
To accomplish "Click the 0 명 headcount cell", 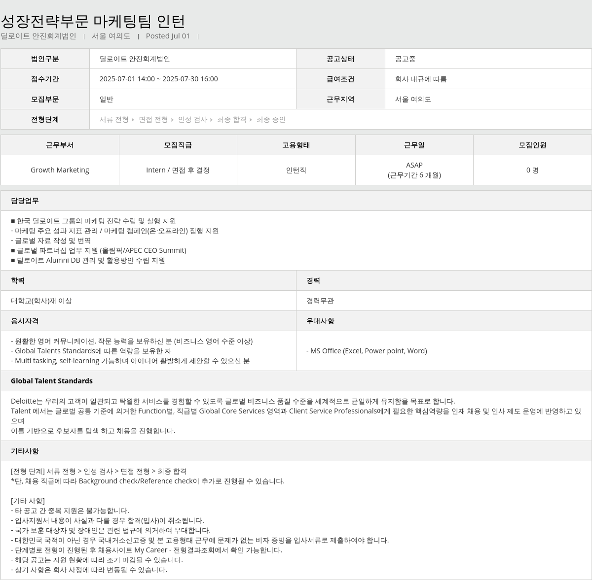I will [532, 170].
